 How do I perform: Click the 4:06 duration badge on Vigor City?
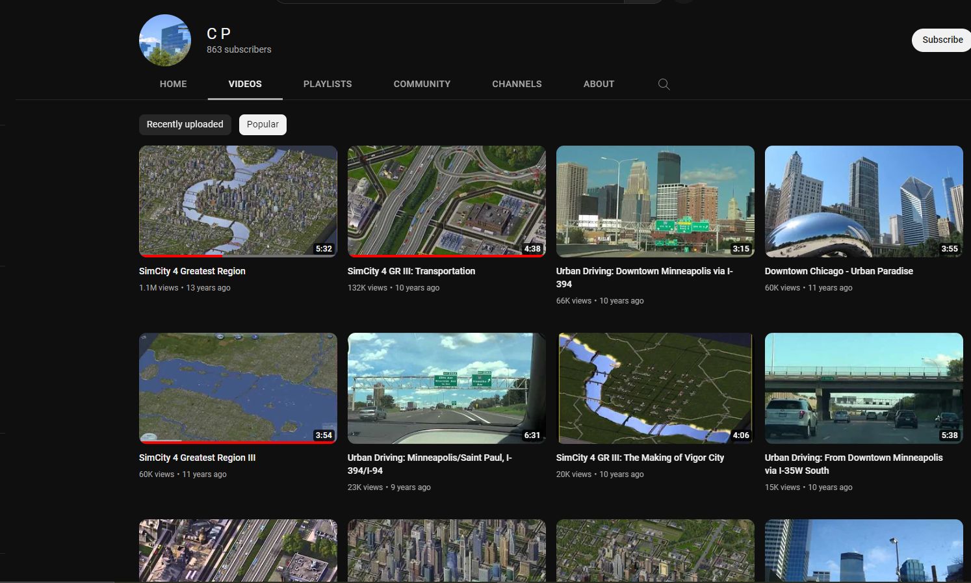click(x=741, y=435)
